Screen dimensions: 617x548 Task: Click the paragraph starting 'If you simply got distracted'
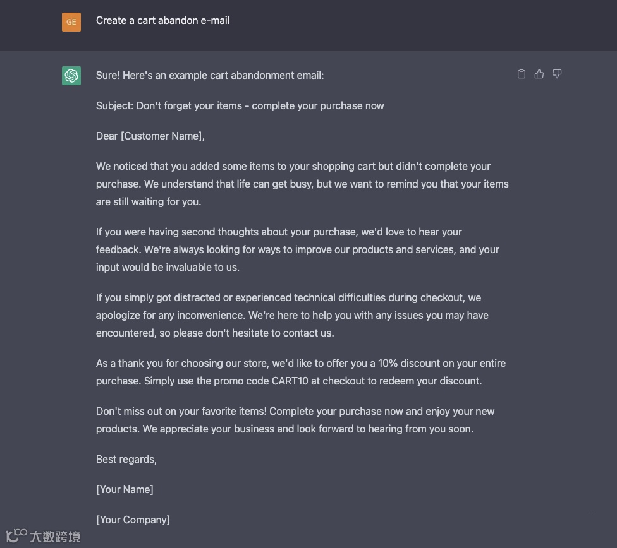(x=292, y=315)
